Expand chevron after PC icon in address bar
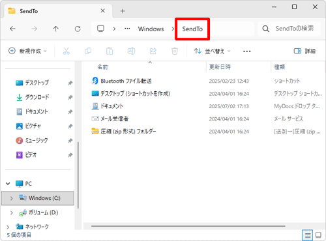 pyautogui.click(x=114, y=29)
